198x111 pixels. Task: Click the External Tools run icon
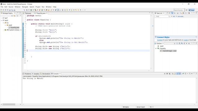[36, 10]
